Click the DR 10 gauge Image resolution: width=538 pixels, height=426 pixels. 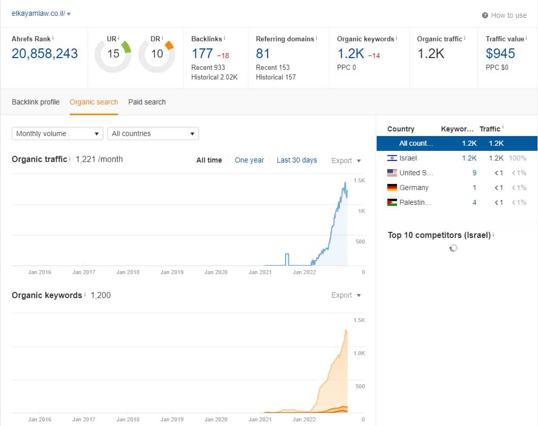pos(157,55)
